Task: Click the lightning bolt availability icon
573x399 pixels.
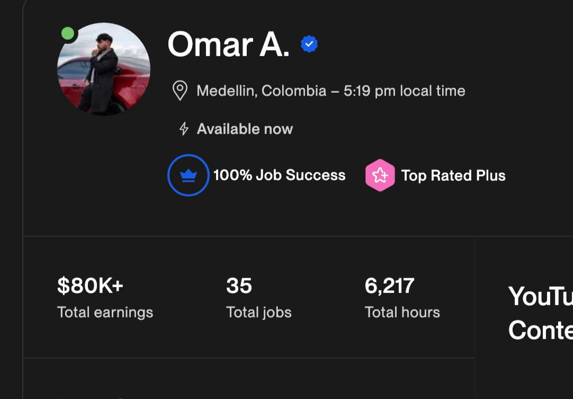Action: click(184, 129)
